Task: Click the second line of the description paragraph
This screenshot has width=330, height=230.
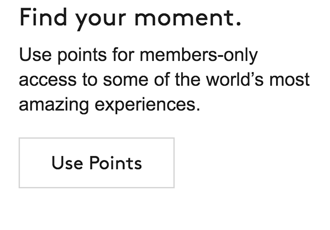Action: (x=164, y=80)
